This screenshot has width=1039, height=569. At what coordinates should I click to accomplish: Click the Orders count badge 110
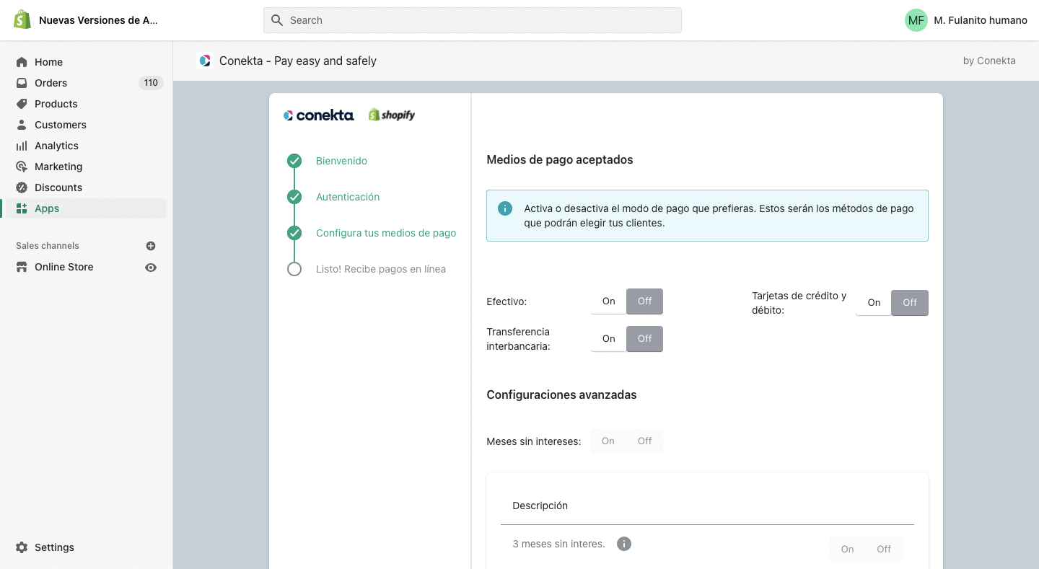coord(151,83)
